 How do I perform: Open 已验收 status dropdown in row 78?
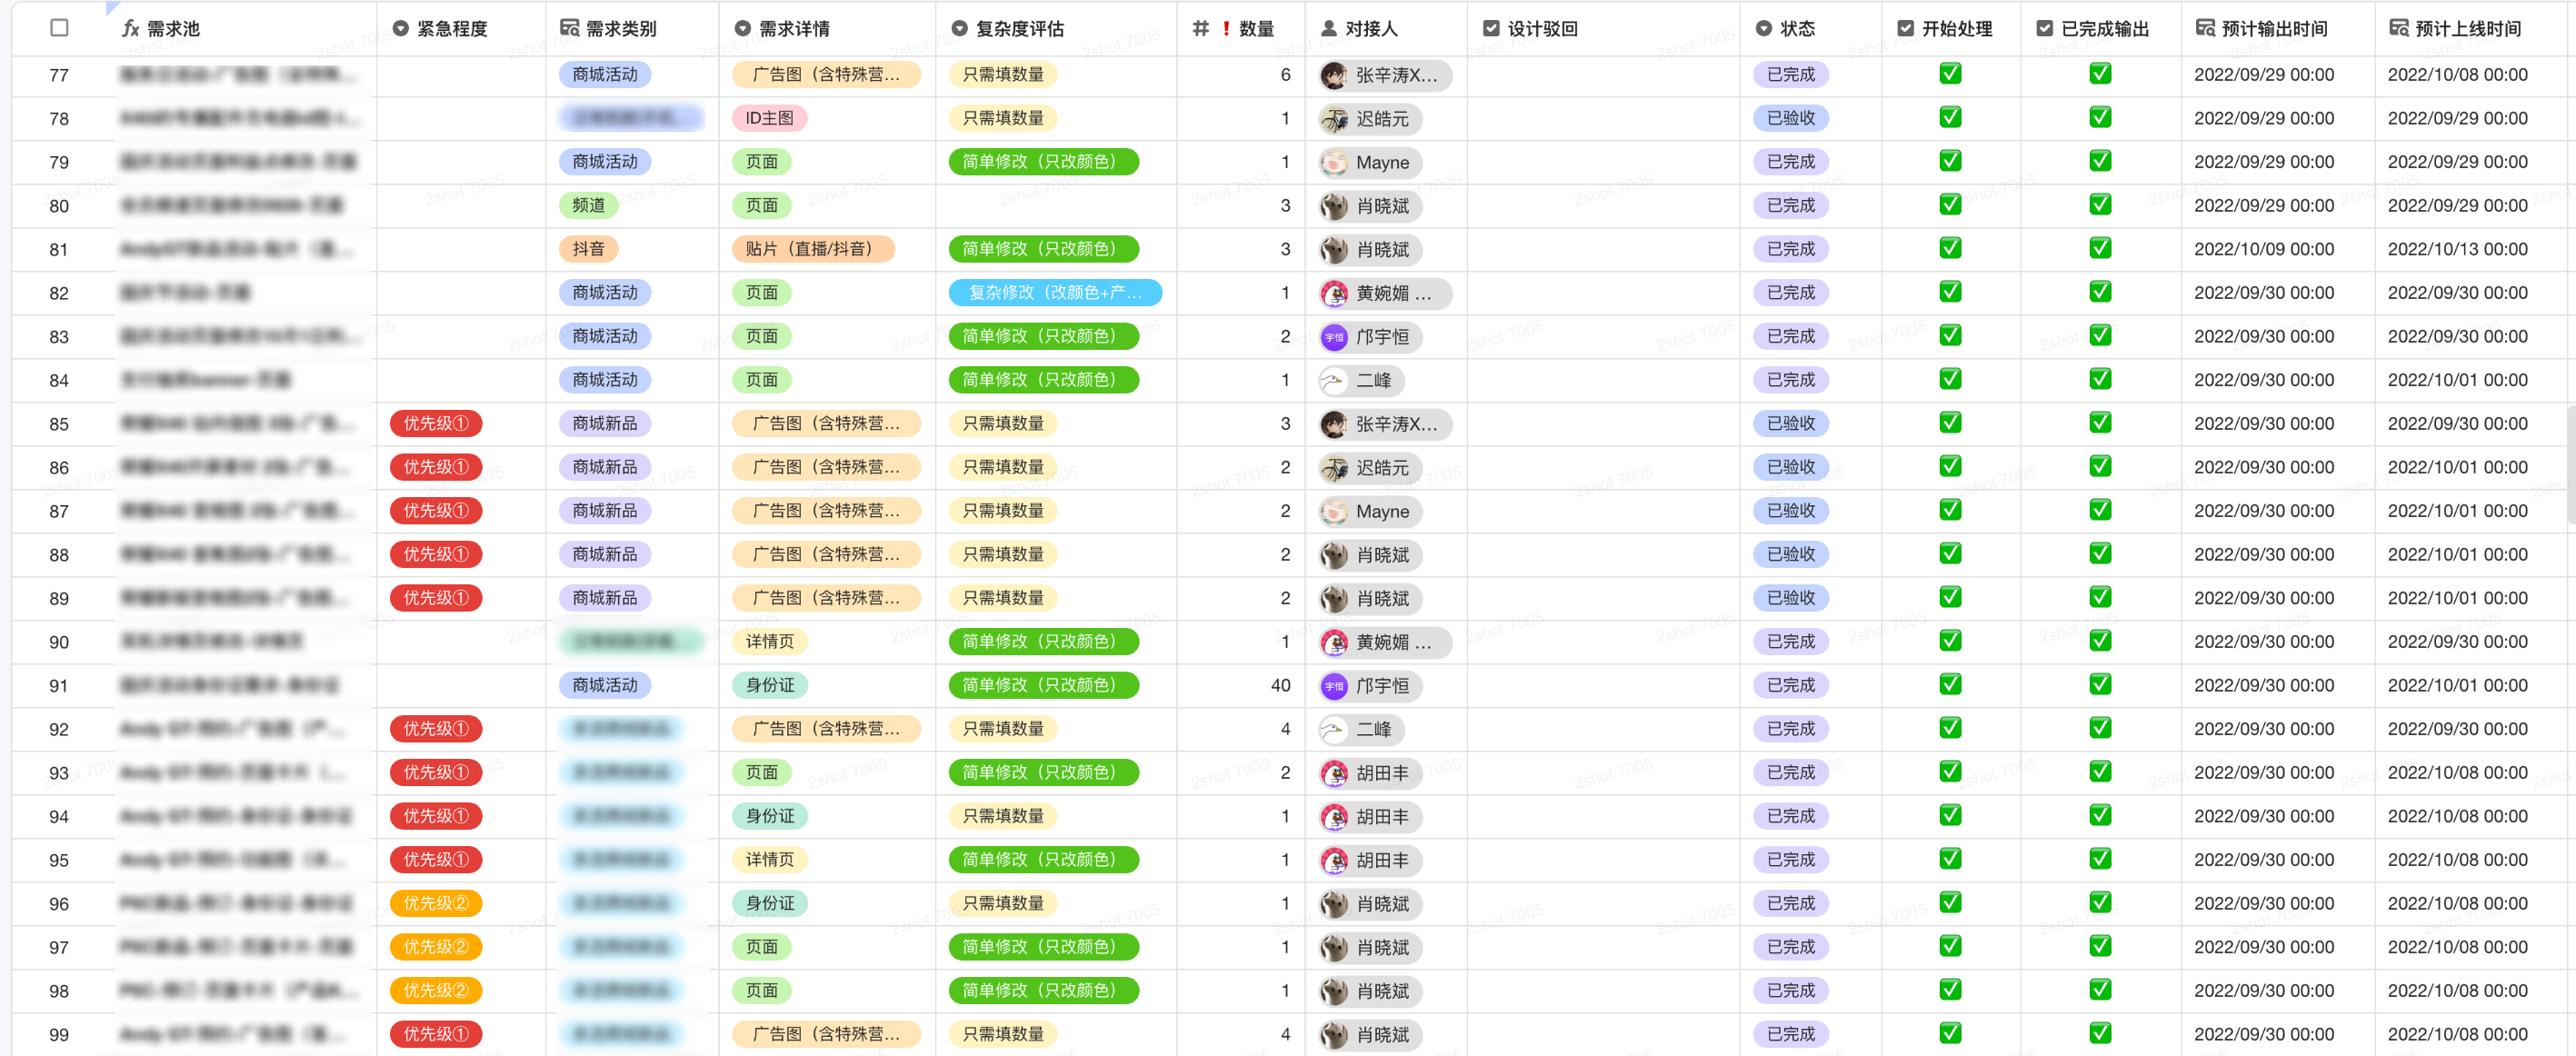(1791, 118)
